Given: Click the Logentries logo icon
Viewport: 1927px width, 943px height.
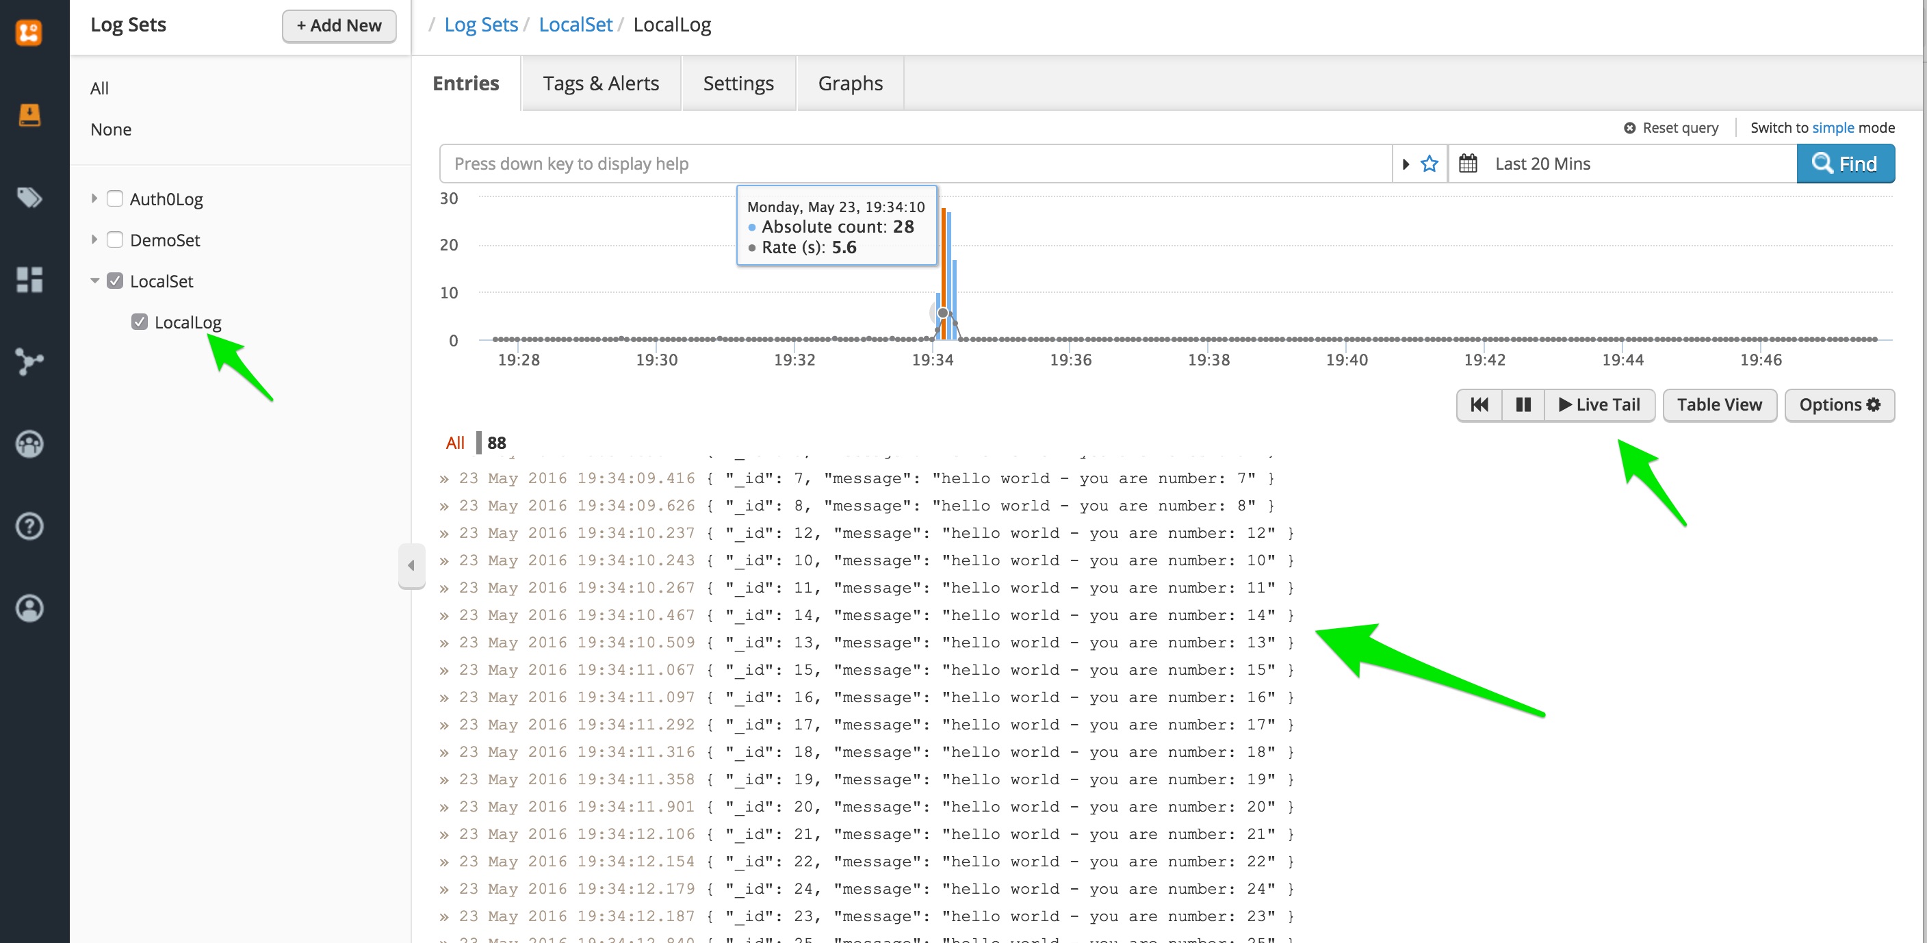Looking at the screenshot, I should point(29,32).
